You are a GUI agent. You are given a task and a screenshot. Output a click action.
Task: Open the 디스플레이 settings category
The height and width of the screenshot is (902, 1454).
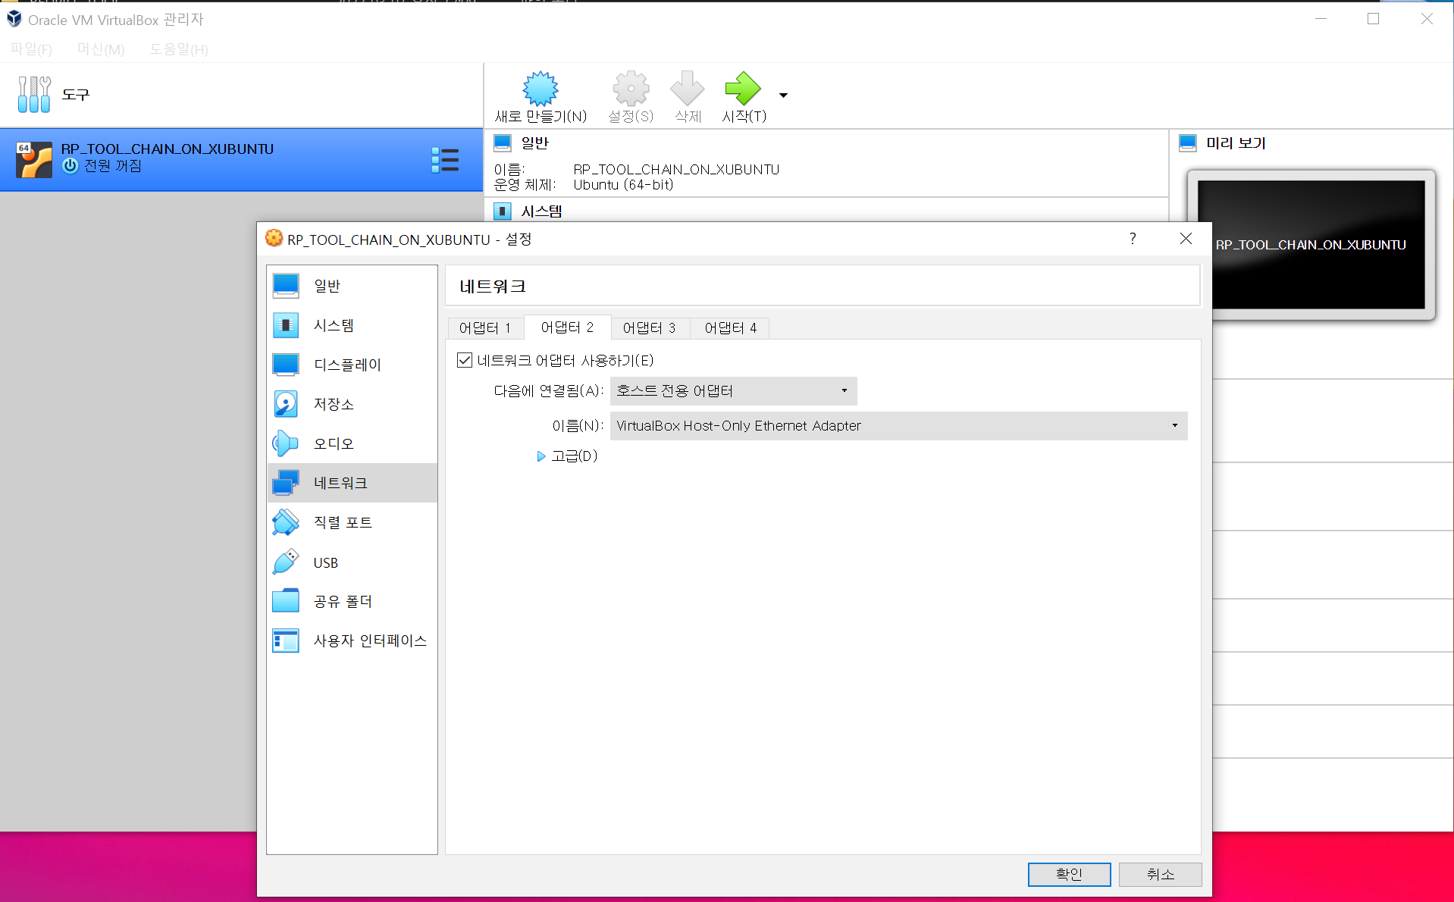(x=353, y=365)
